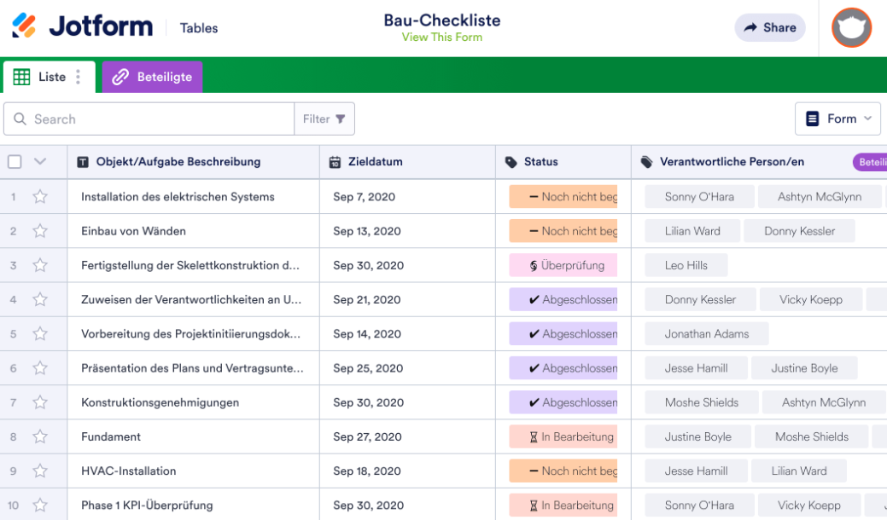This screenshot has height=520, width=887.
Task: Click into the Search field
Action: click(158, 119)
